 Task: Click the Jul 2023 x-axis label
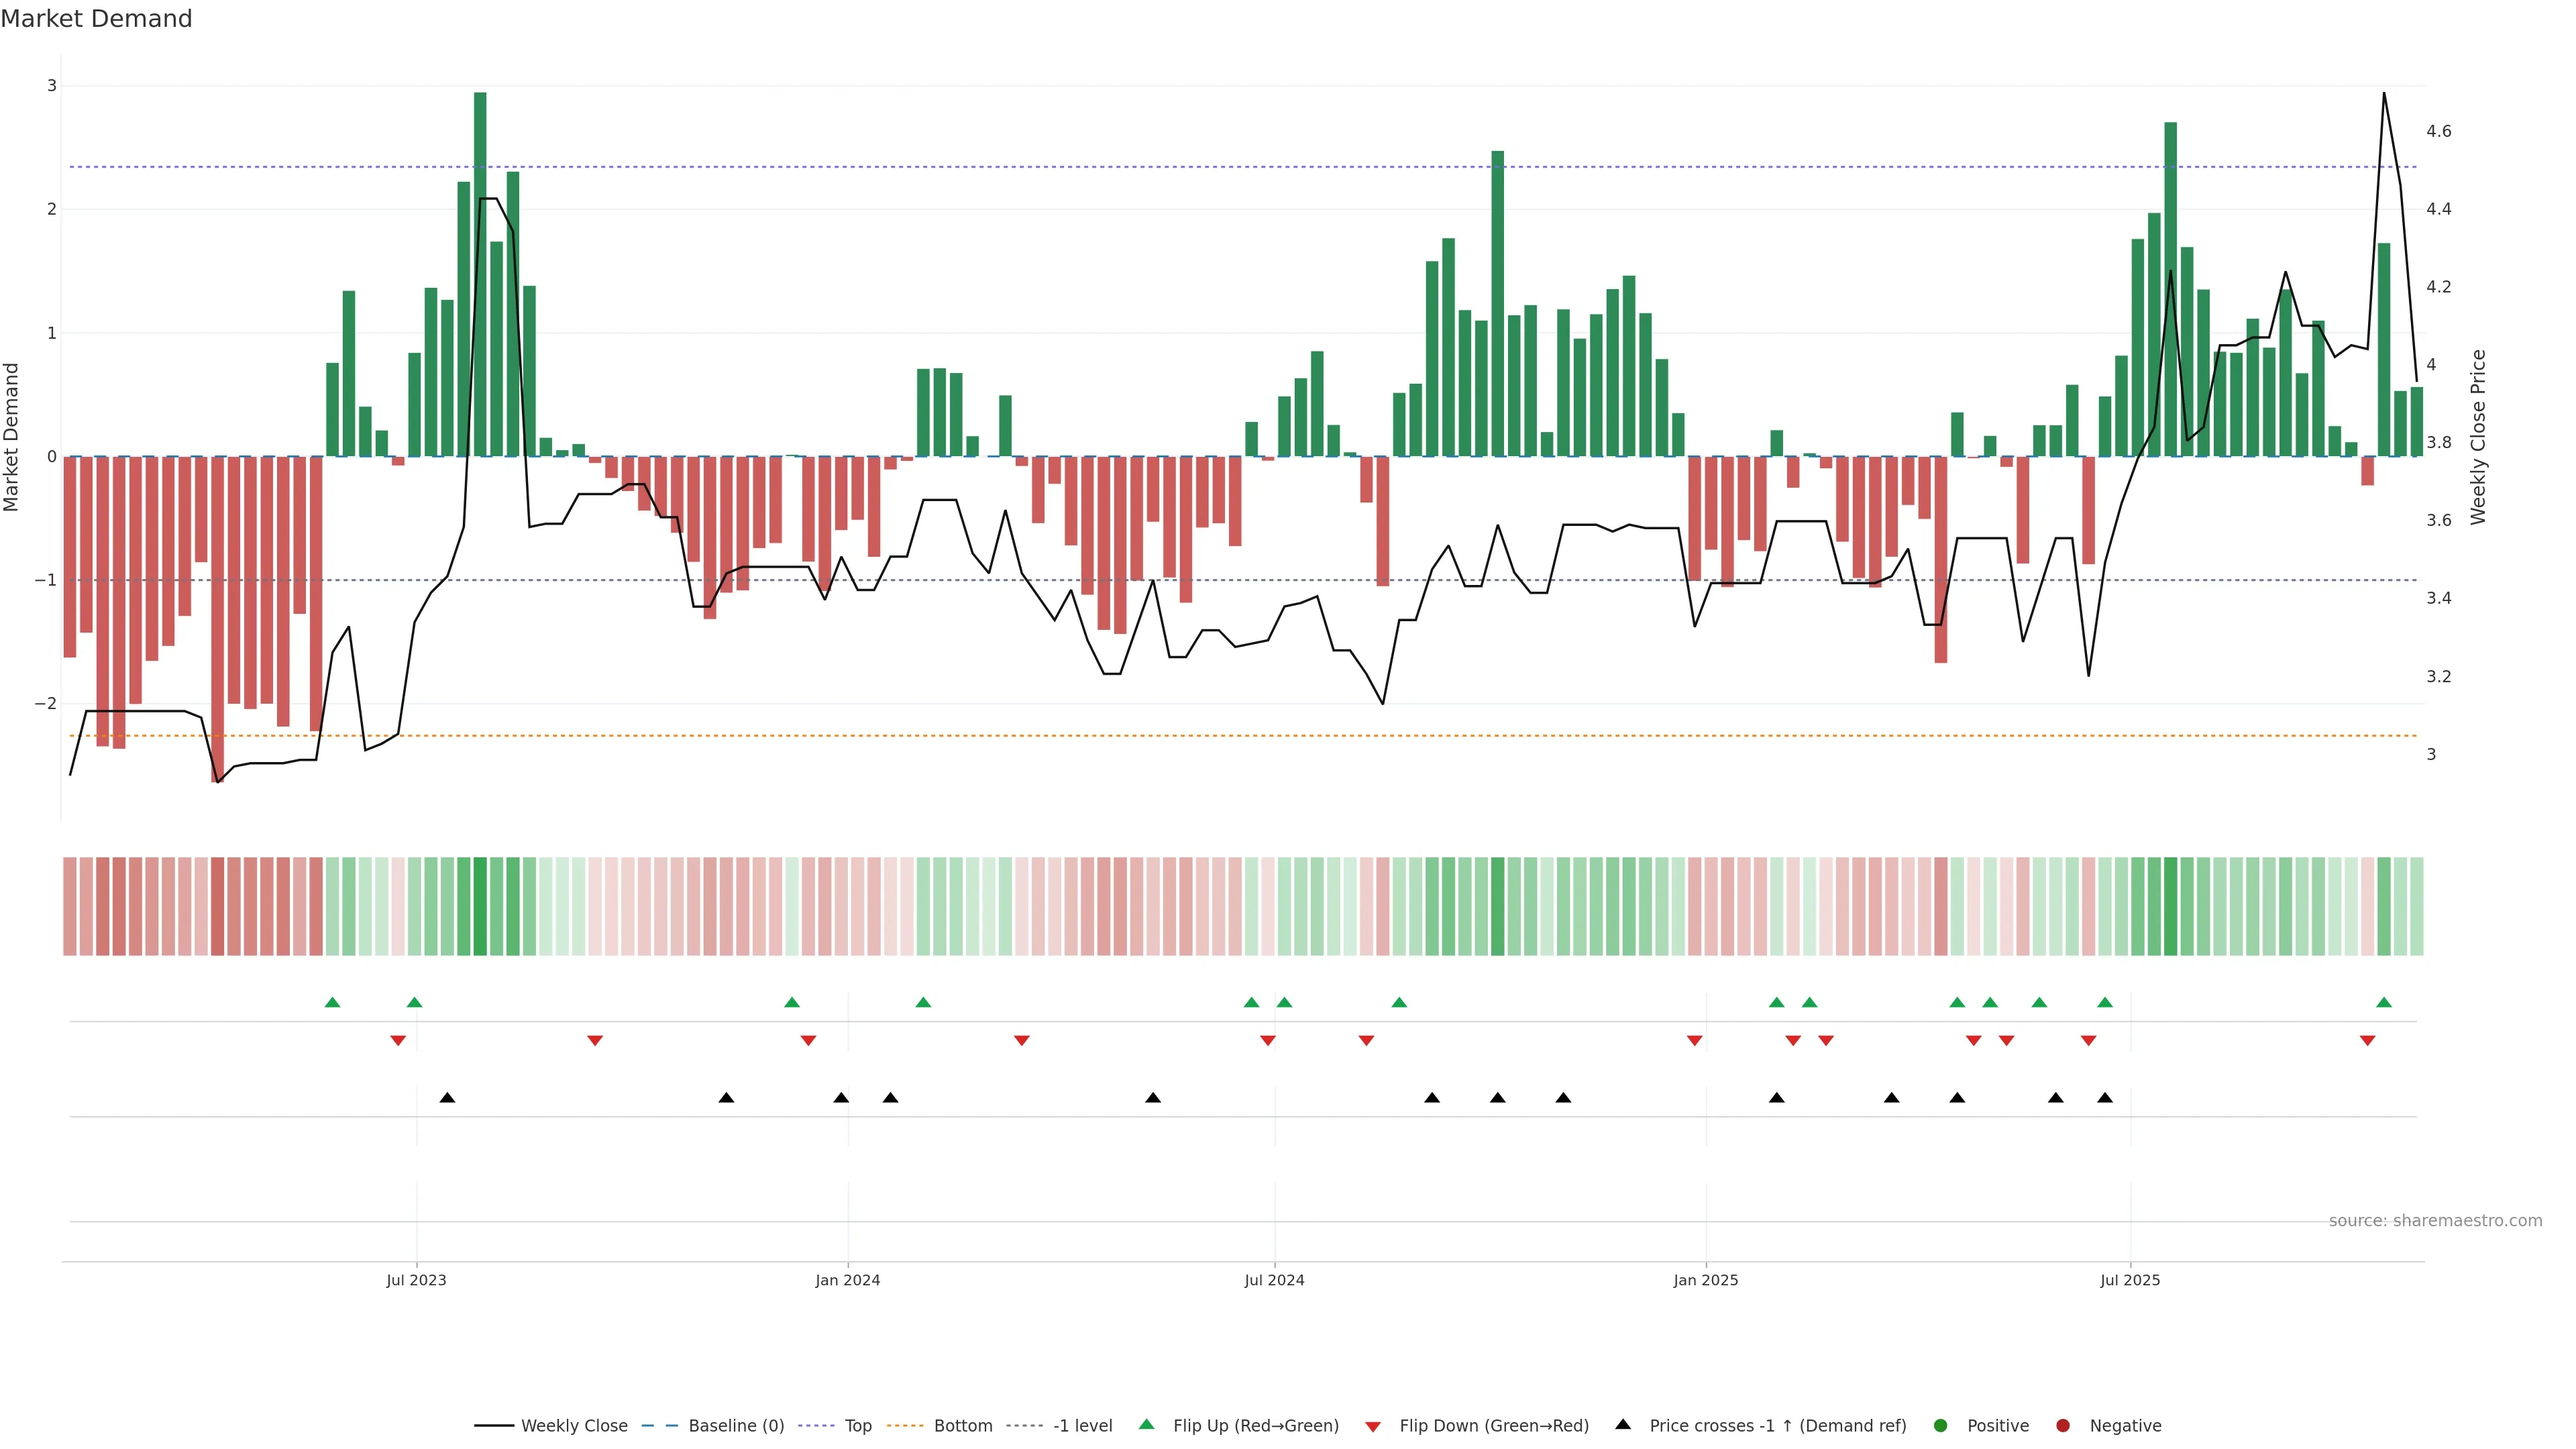tap(416, 1280)
